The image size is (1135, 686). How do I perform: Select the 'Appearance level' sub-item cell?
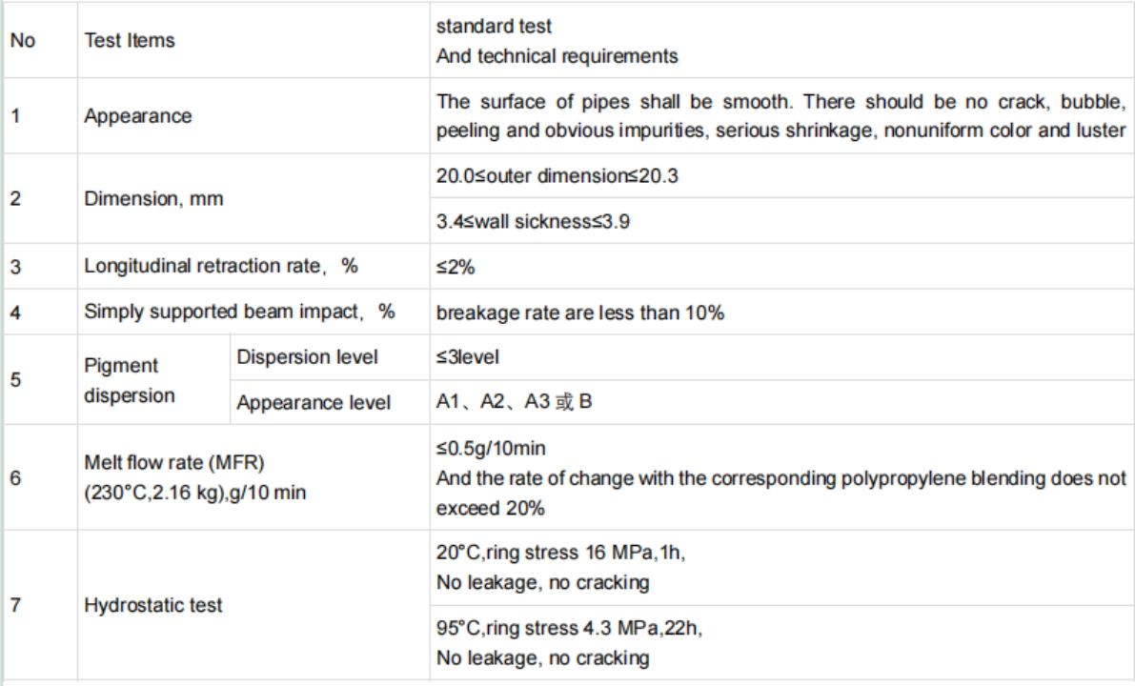click(314, 404)
